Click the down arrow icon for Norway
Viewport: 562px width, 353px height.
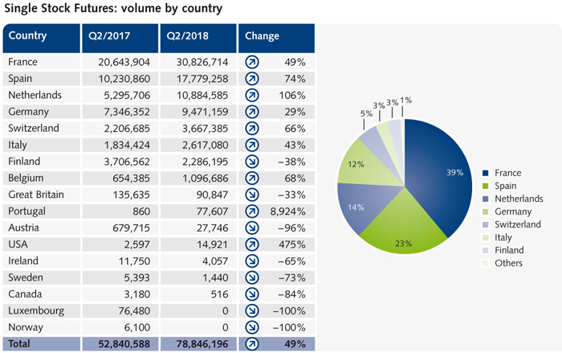pyautogui.click(x=252, y=327)
